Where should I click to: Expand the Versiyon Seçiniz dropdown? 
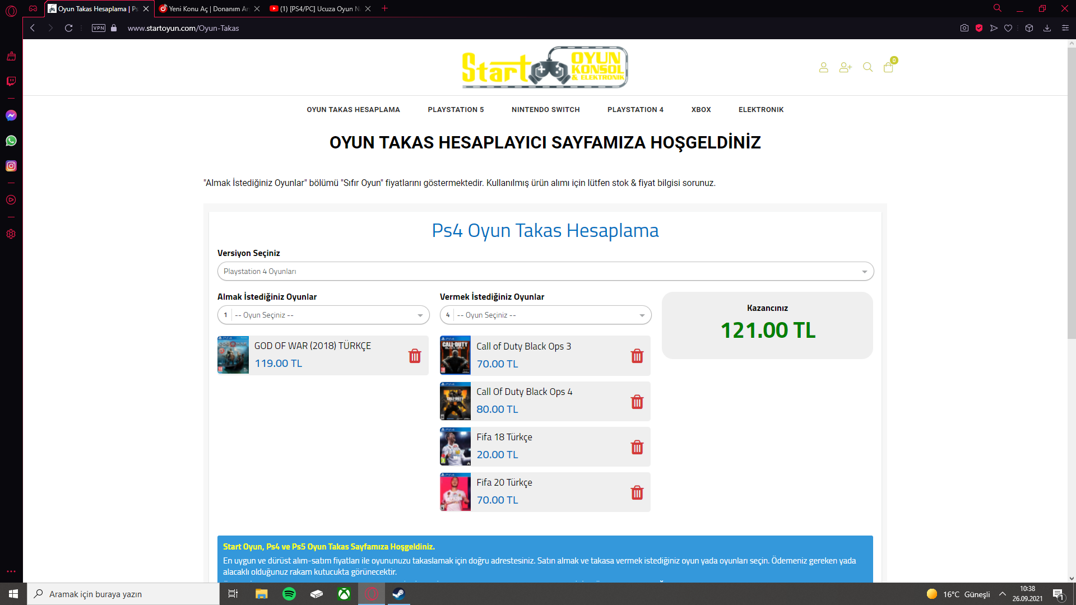point(545,271)
